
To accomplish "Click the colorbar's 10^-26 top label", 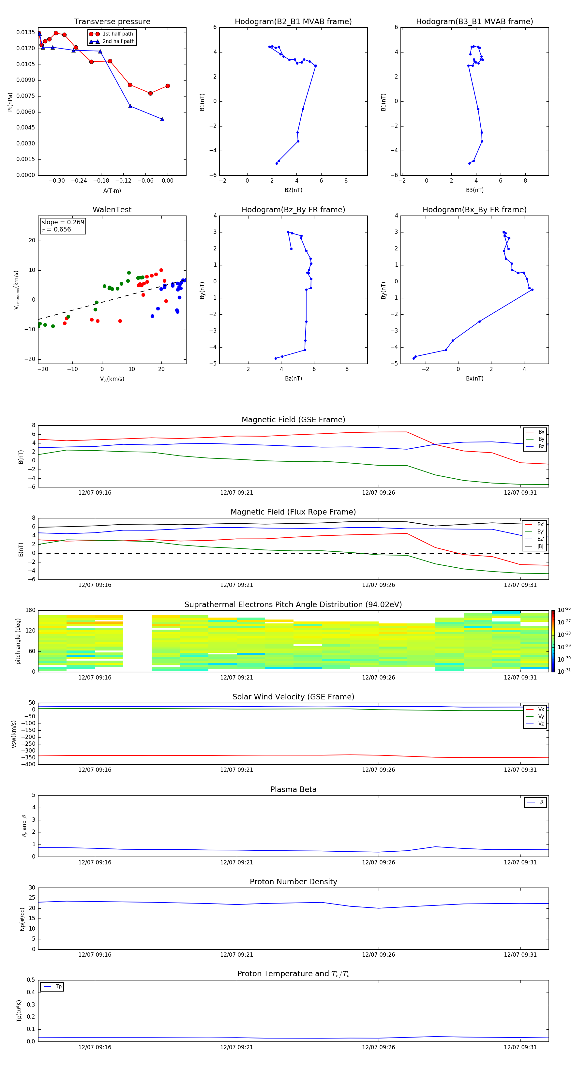I will click(564, 610).
